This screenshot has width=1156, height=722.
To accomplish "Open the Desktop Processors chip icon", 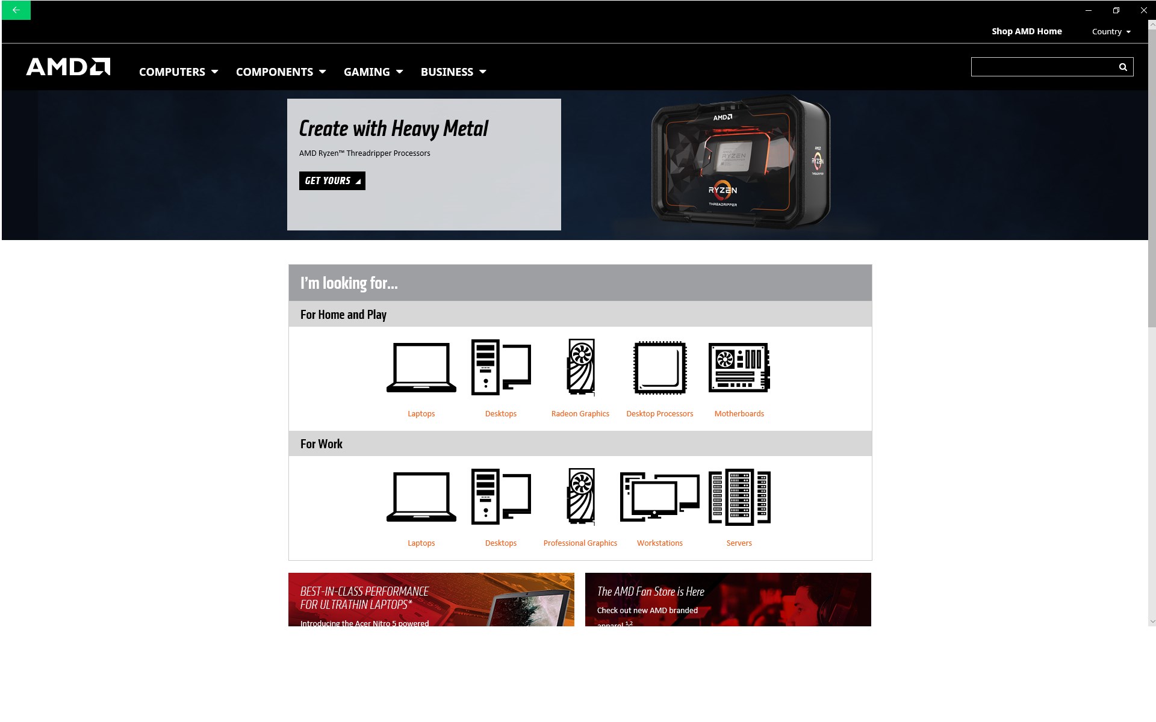I will 660,368.
